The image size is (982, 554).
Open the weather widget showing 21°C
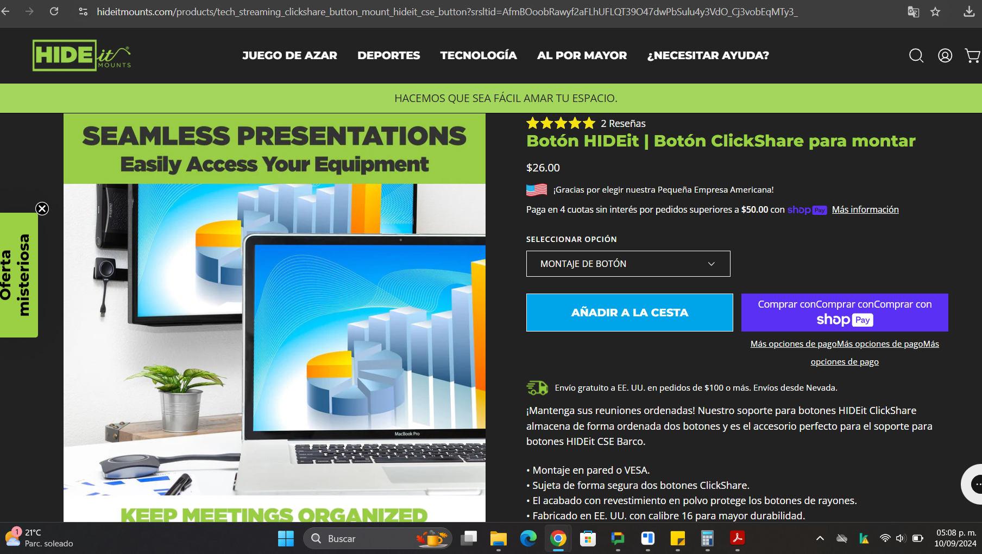point(39,538)
